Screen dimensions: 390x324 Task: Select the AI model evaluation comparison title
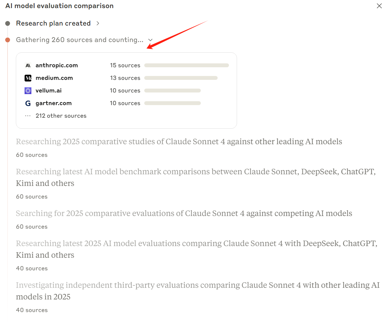click(59, 6)
